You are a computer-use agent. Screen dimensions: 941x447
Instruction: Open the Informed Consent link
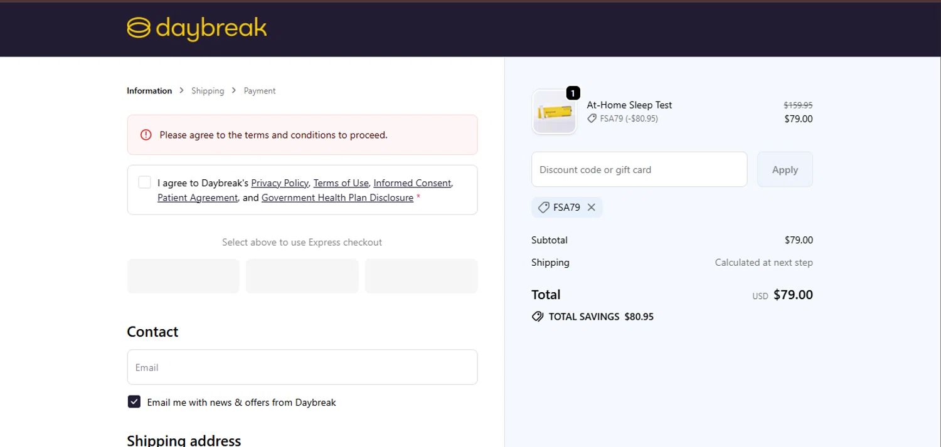(412, 183)
